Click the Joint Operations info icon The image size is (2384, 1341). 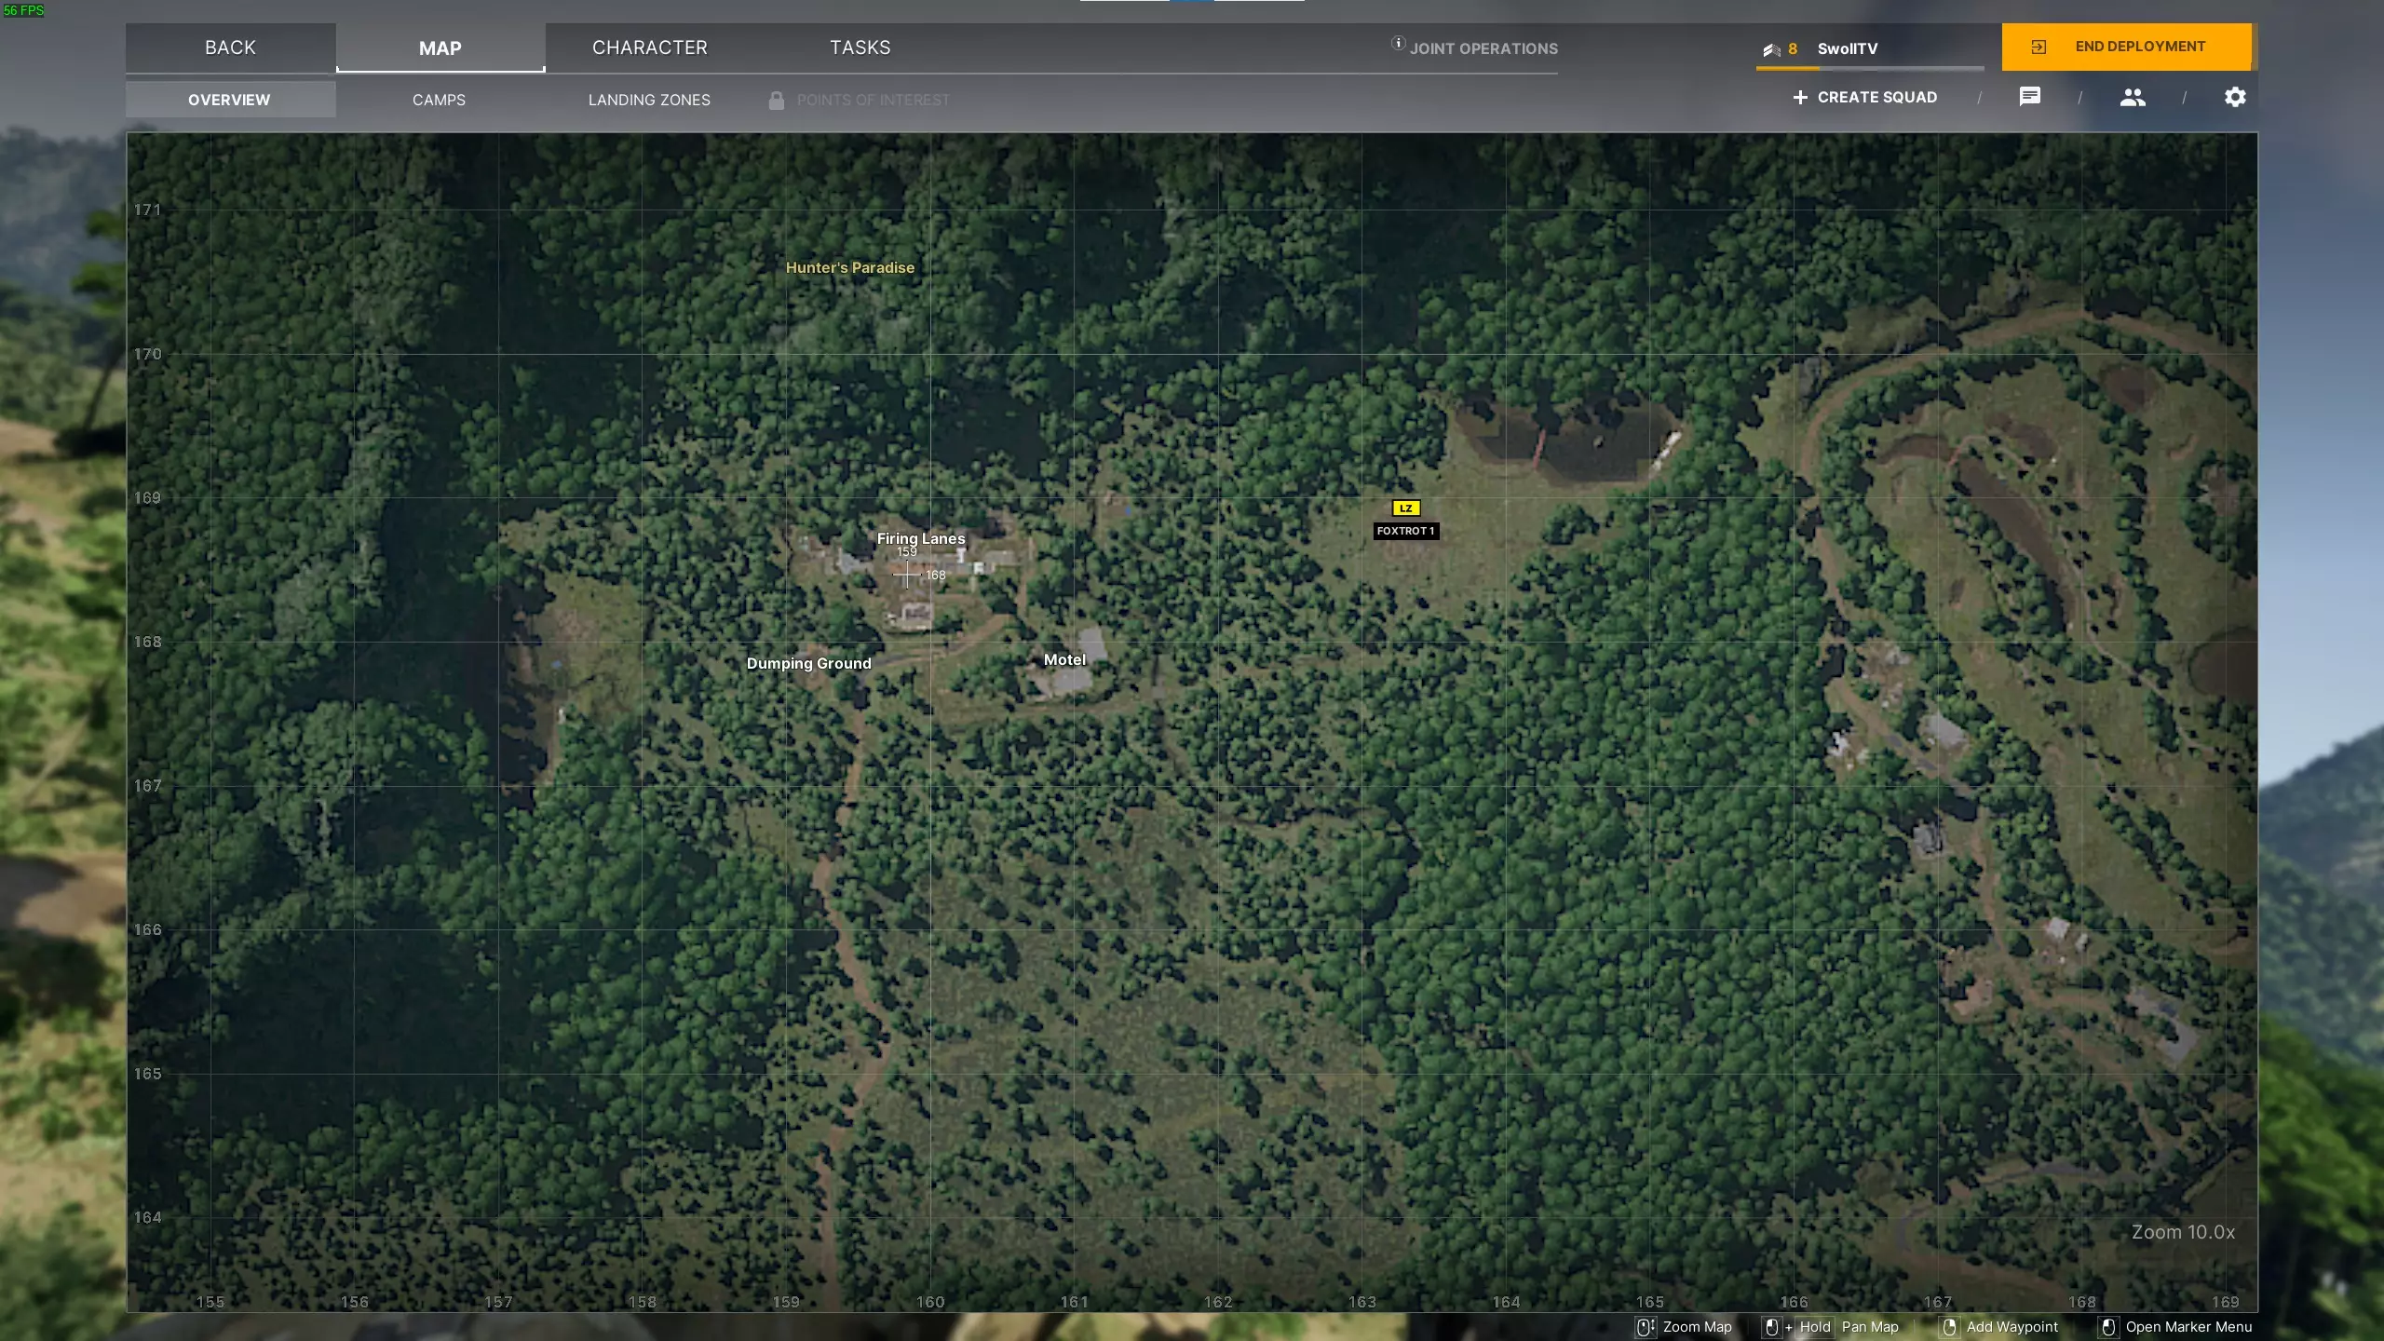(x=1398, y=43)
